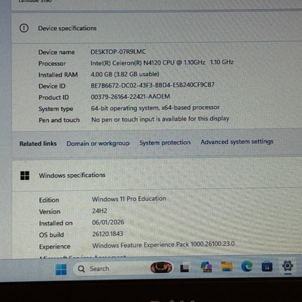
Task: Click the Windows specifications logo icon
Action: click(25, 176)
